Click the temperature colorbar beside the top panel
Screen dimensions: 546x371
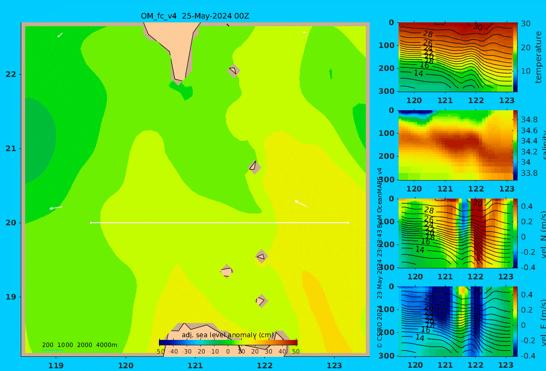click(515, 57)
